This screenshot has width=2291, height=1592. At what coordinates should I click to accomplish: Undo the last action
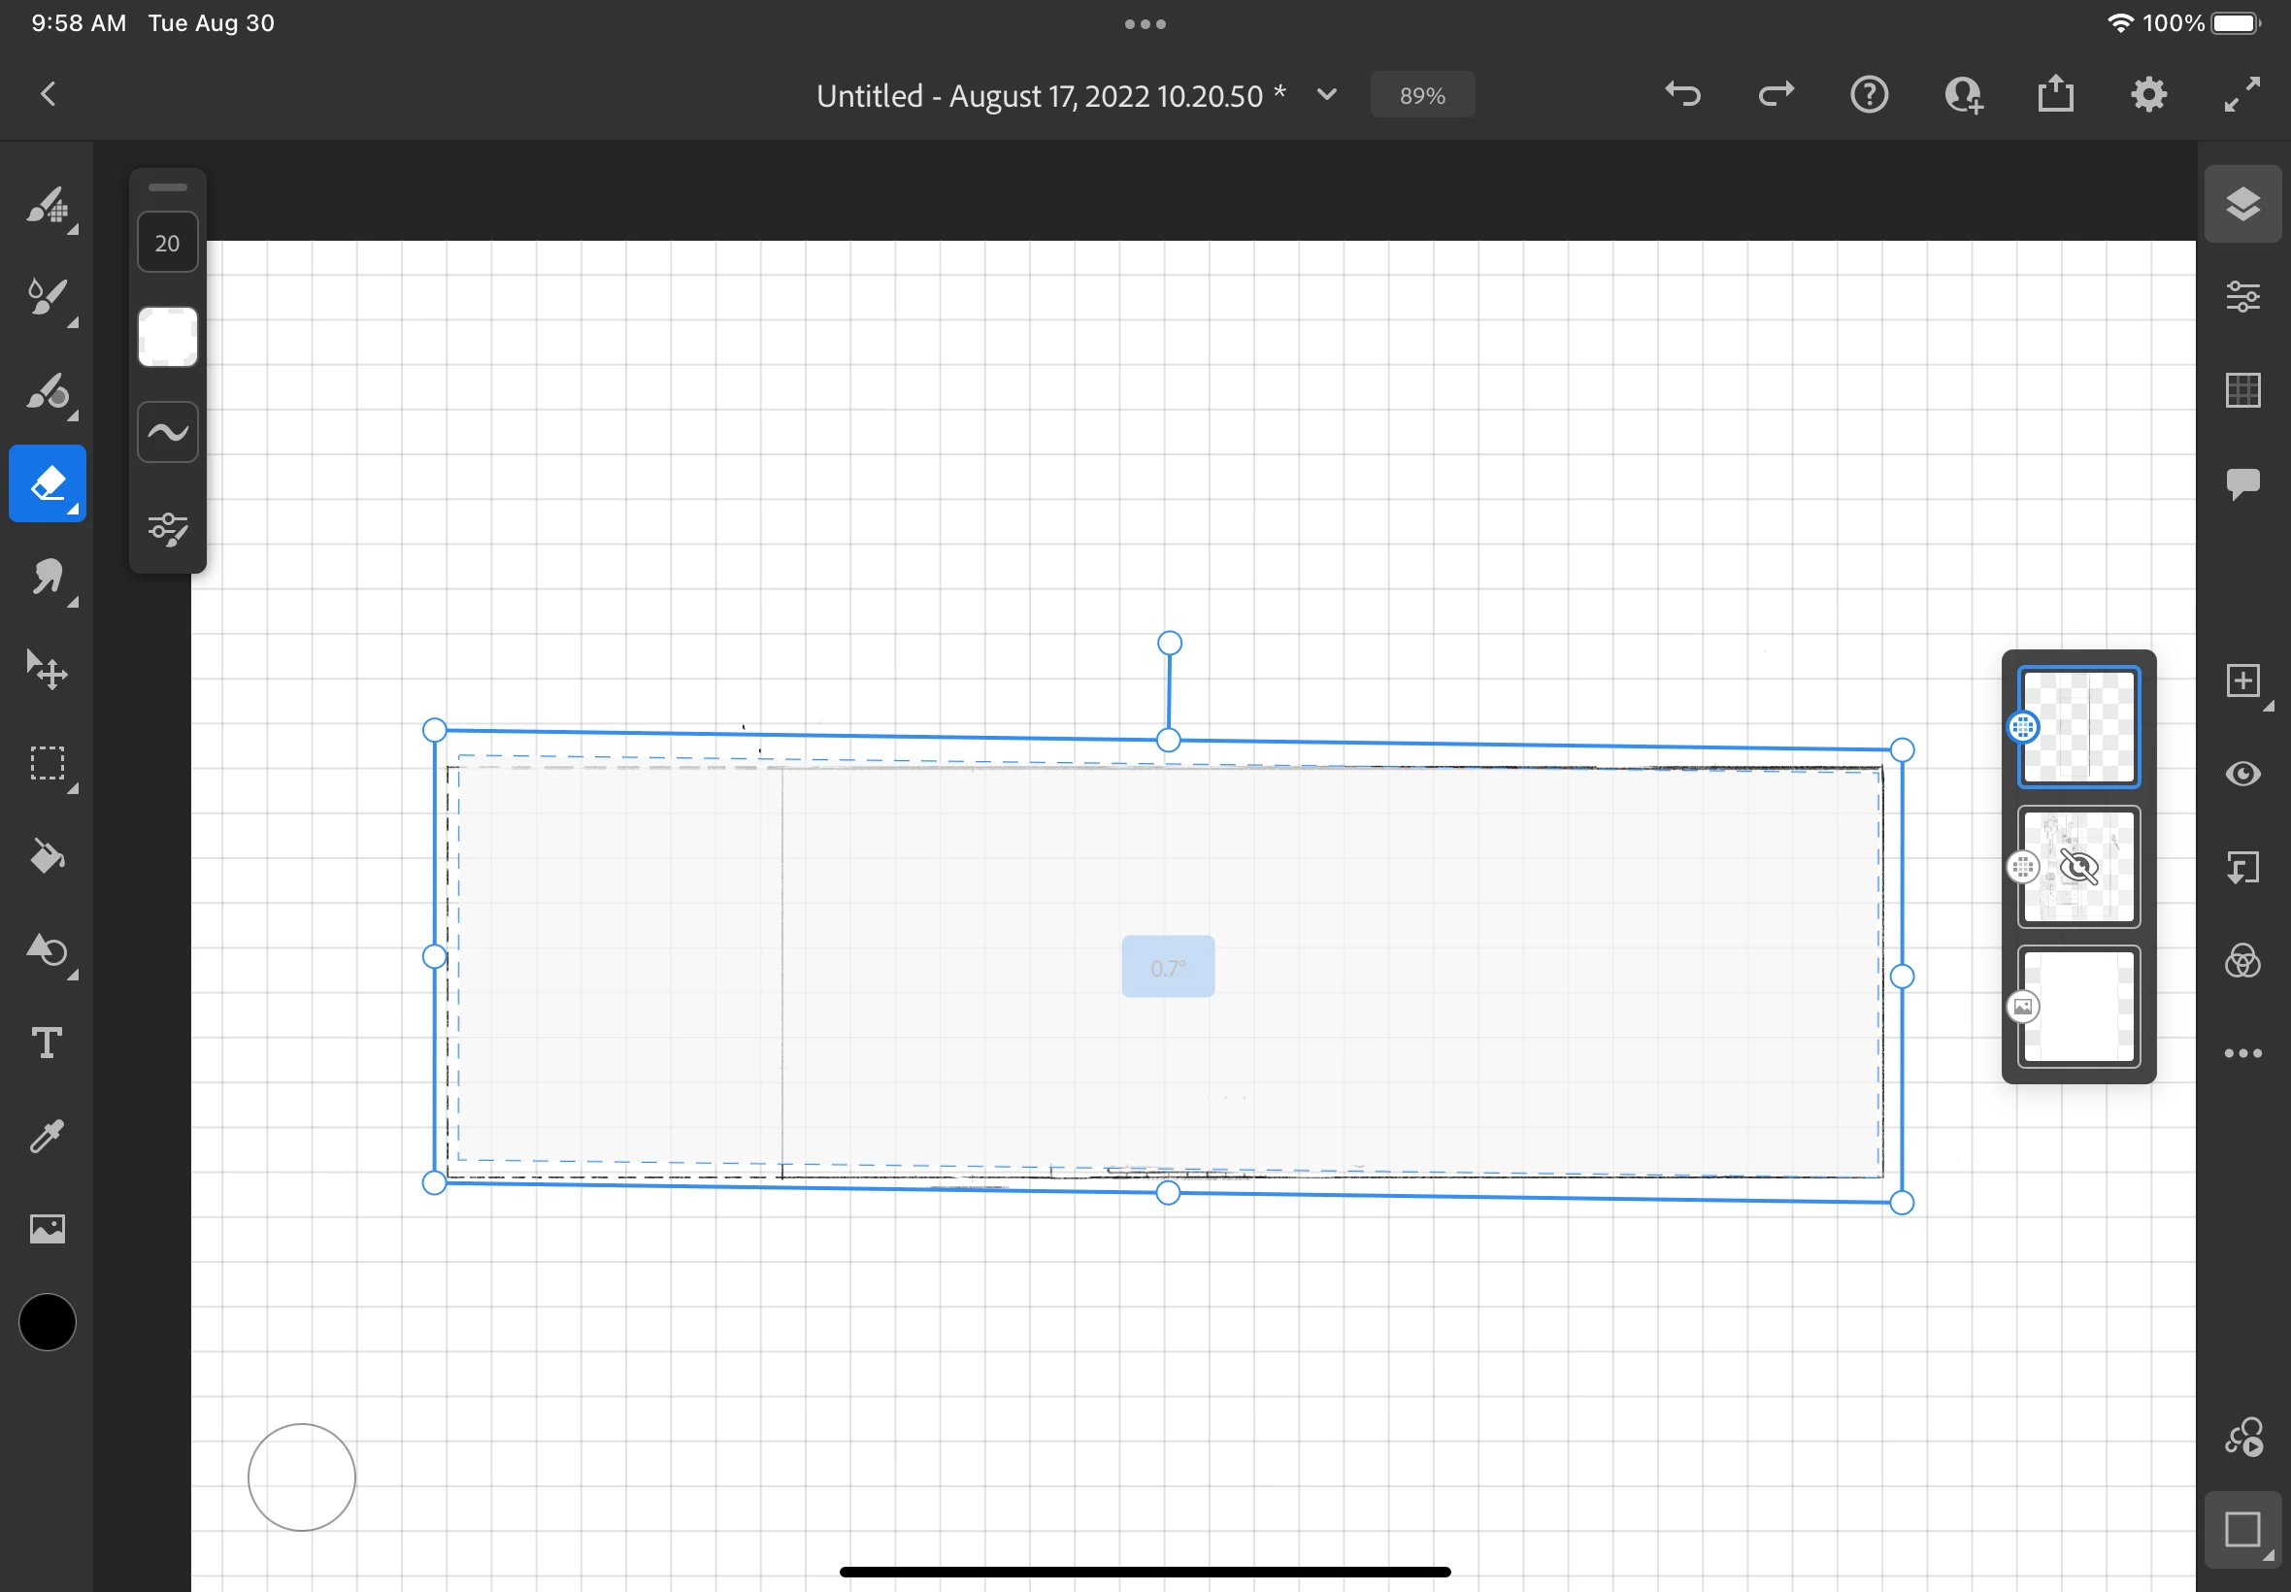pyautogui.click(x=1682, y=95)
